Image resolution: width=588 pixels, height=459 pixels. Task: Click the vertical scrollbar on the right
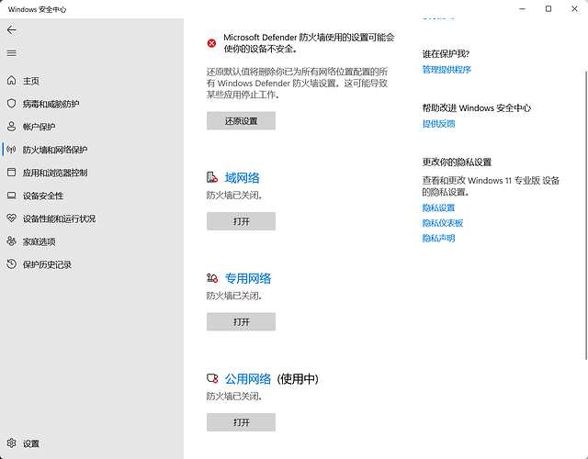586,216
